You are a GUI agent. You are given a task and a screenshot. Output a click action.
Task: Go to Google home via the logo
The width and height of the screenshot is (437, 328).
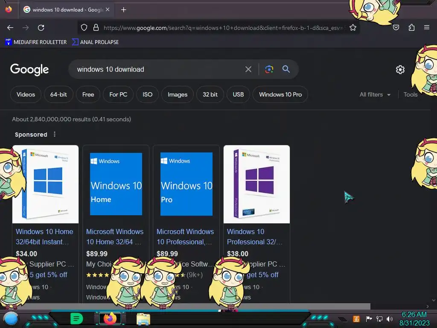point(29,70)
